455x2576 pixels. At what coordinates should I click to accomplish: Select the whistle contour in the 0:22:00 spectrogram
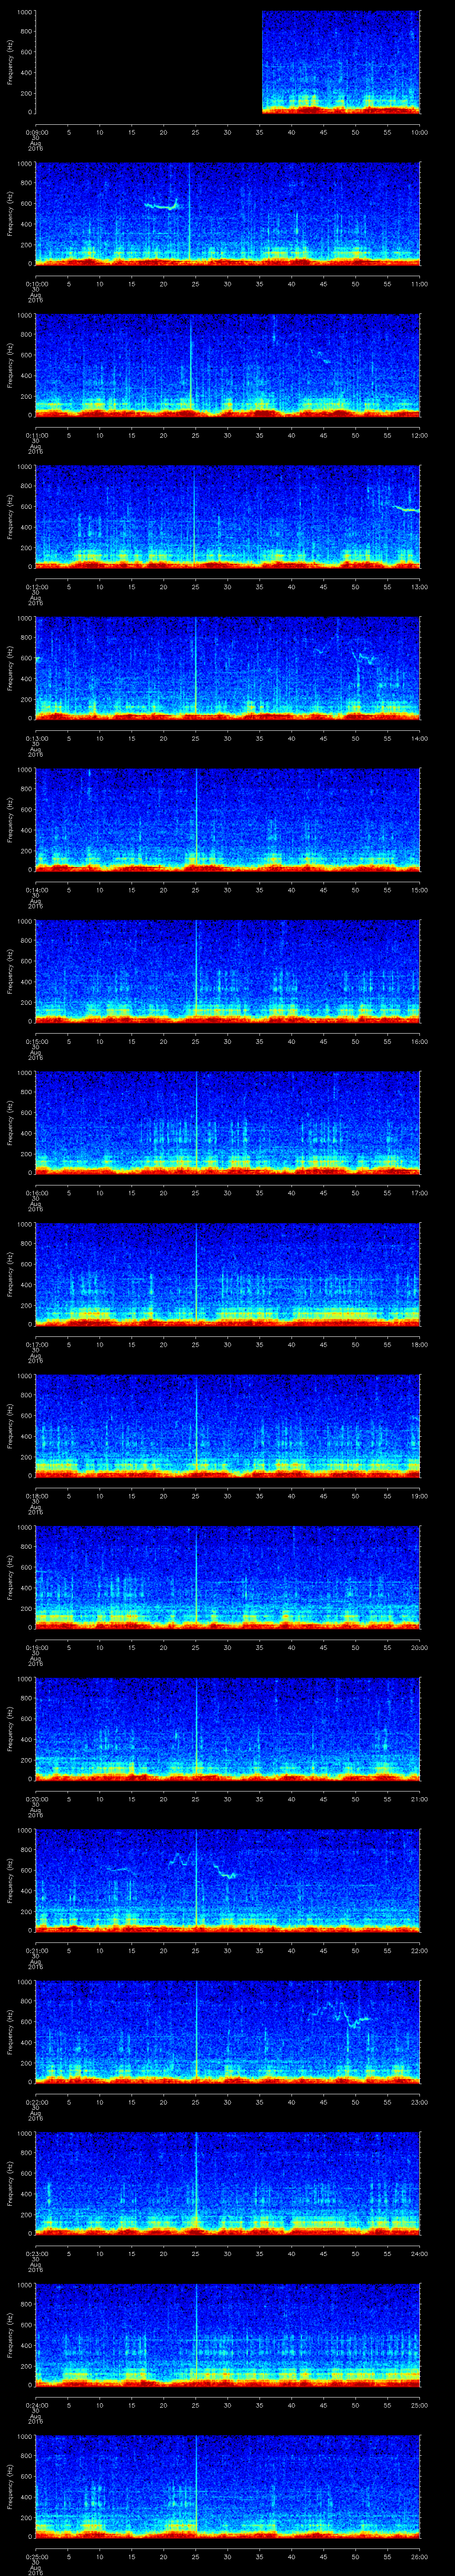point(340,2013)
